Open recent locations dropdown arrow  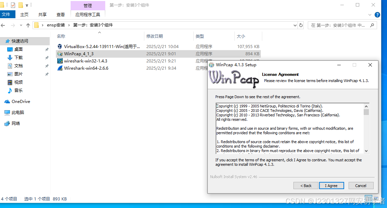pyautogui.click(x=21, y=25)
